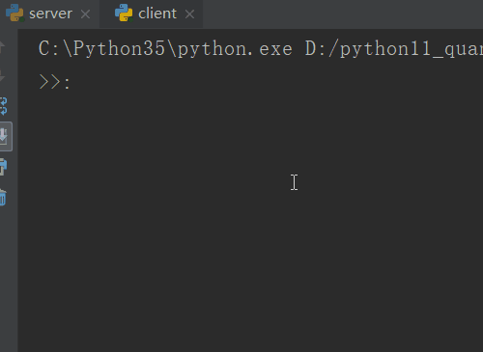Clear all console output with trash icon
Screen dimensions: 483x352
3,197
